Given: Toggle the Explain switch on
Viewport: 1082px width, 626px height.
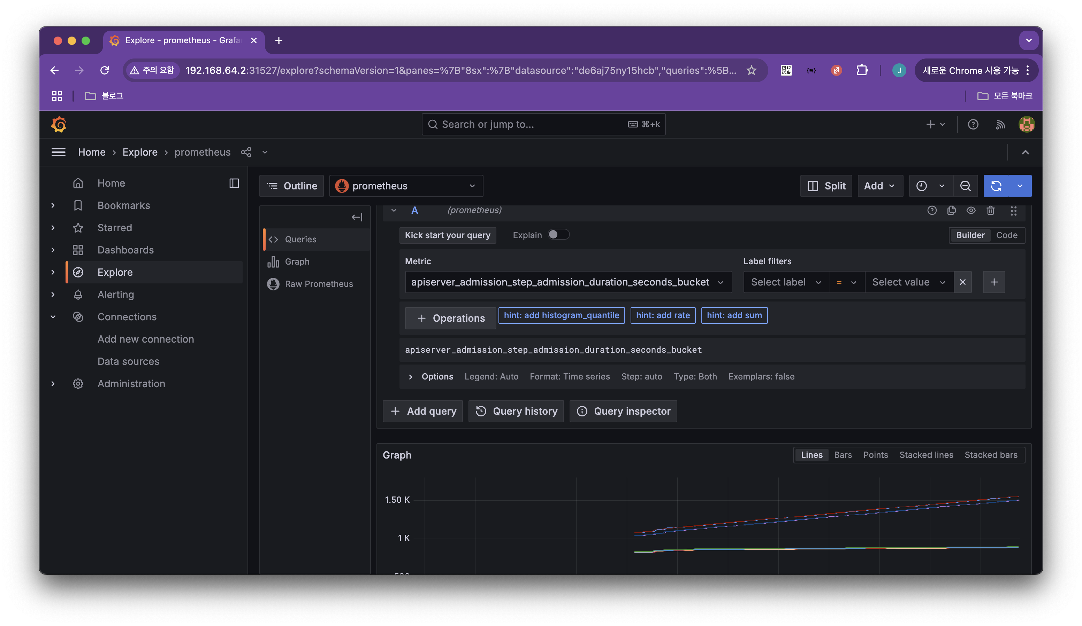Looking at the screenshot, I should pos(558,235).
